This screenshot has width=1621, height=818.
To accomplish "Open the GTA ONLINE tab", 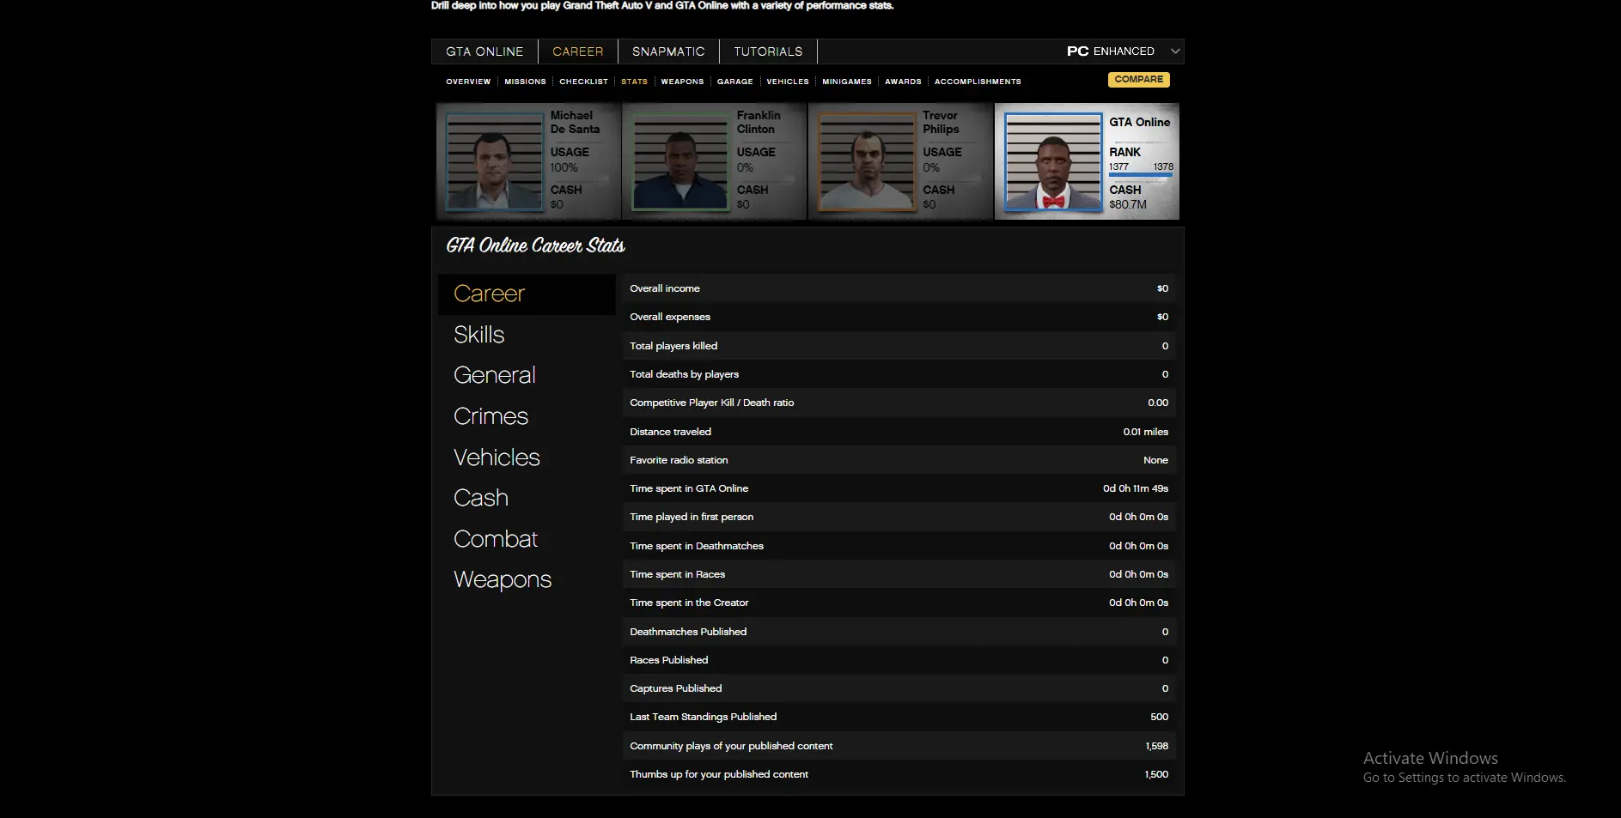I will click(x=484, y=52).
